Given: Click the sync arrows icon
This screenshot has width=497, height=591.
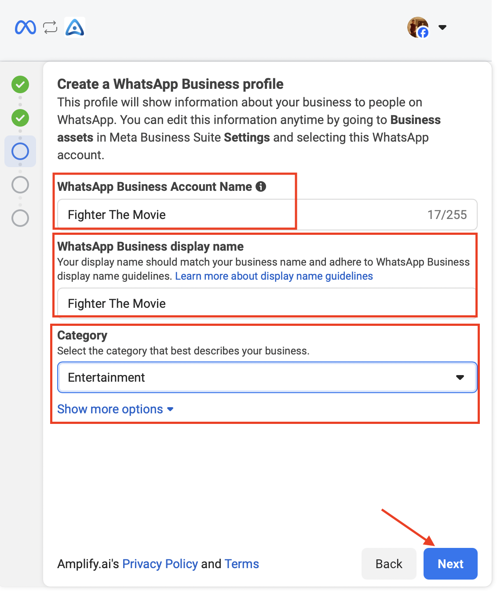Looking at the screenshot, I should tap(50, 27).
